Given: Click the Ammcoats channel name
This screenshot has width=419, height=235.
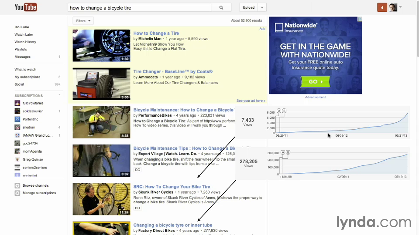Looking at the screenshot, I should (148, 77).
